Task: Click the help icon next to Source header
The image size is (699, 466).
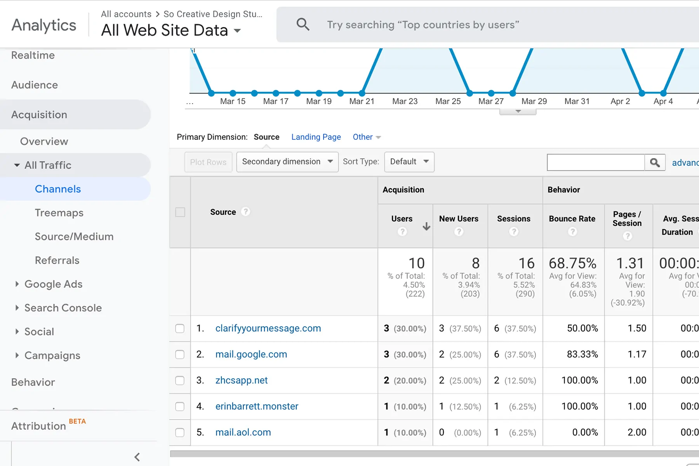Action: point(245,212)
